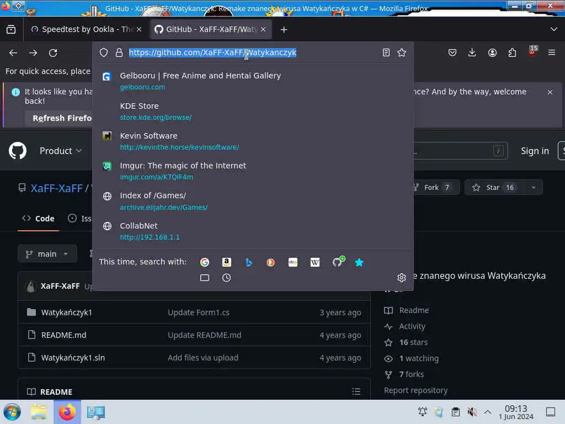
Task: Search this time with Amazon
Action: point(226,262)
